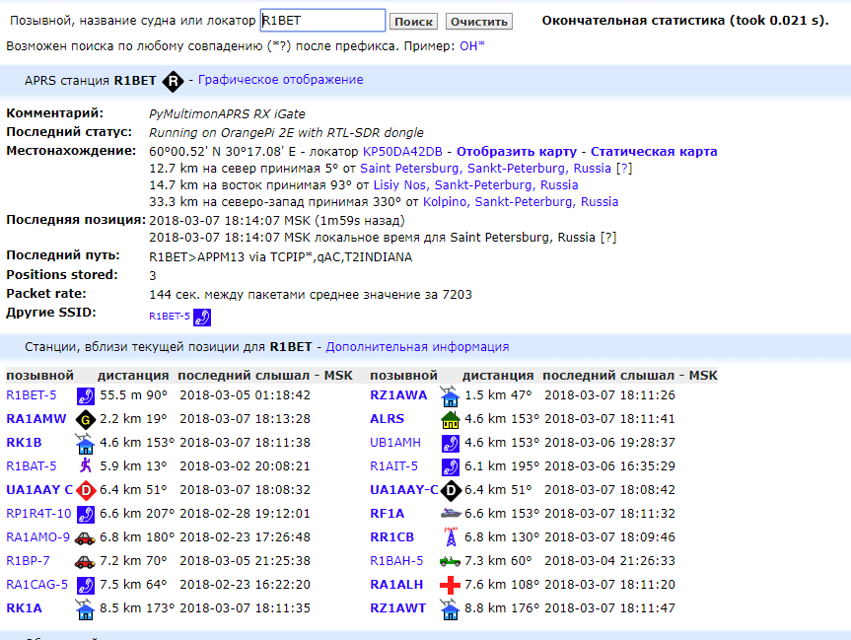The image size is (851, 640).
Task: Click the runner icon beside R1BAT-5
Action: (x=86, y=466)
